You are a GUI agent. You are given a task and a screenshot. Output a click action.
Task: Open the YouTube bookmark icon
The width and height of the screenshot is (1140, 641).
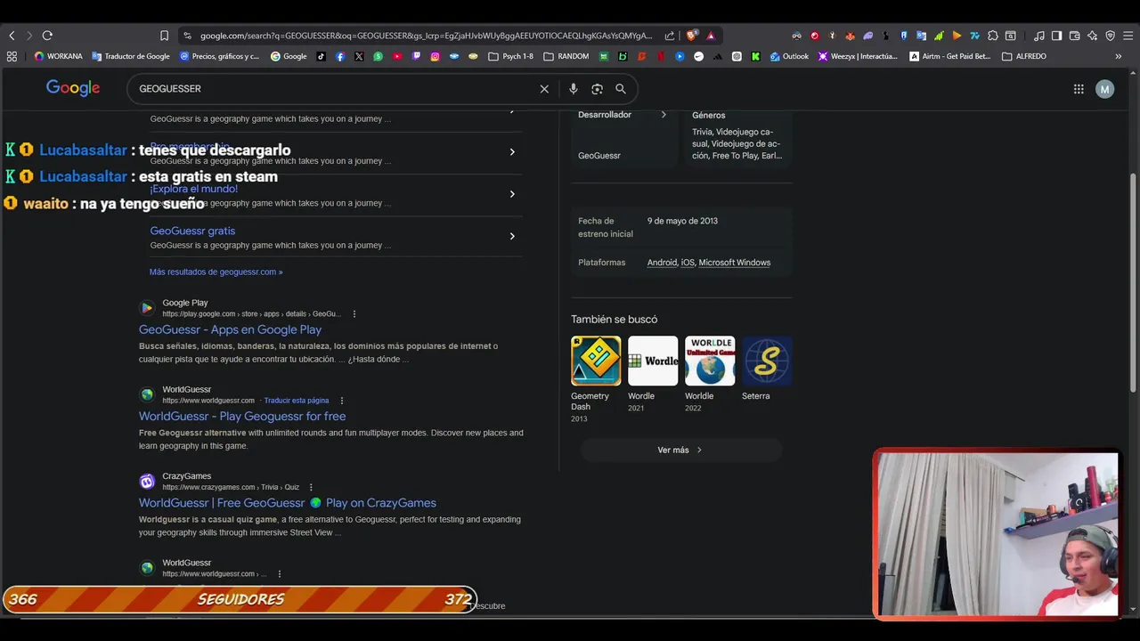(x=397, y=56)
